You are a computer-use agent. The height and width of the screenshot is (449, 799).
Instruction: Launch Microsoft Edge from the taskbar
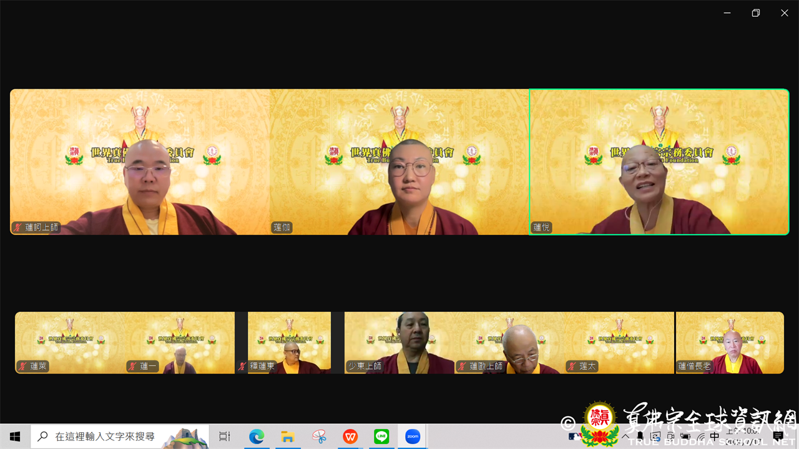pos(257,437)
